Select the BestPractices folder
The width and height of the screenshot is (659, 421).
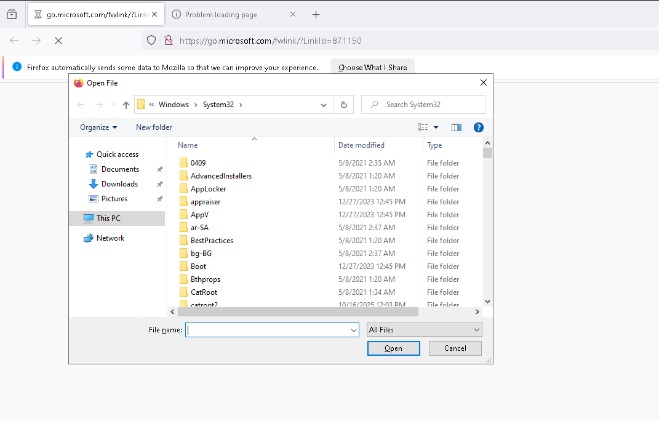pos(212,241)
